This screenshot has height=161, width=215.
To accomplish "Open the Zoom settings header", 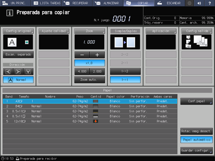I will click(x=89, y=31).
